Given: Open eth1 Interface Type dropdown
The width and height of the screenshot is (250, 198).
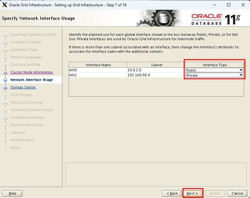Looking at the screenshot, I should (214, 75).
